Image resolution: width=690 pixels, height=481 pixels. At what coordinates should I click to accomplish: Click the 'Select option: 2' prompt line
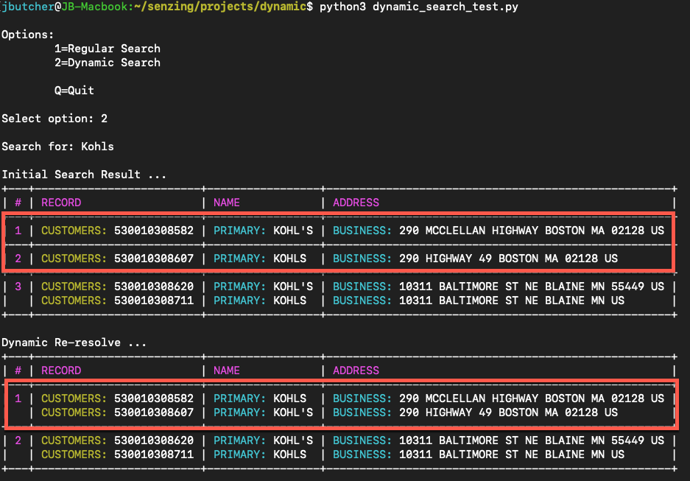click(54, 119)
